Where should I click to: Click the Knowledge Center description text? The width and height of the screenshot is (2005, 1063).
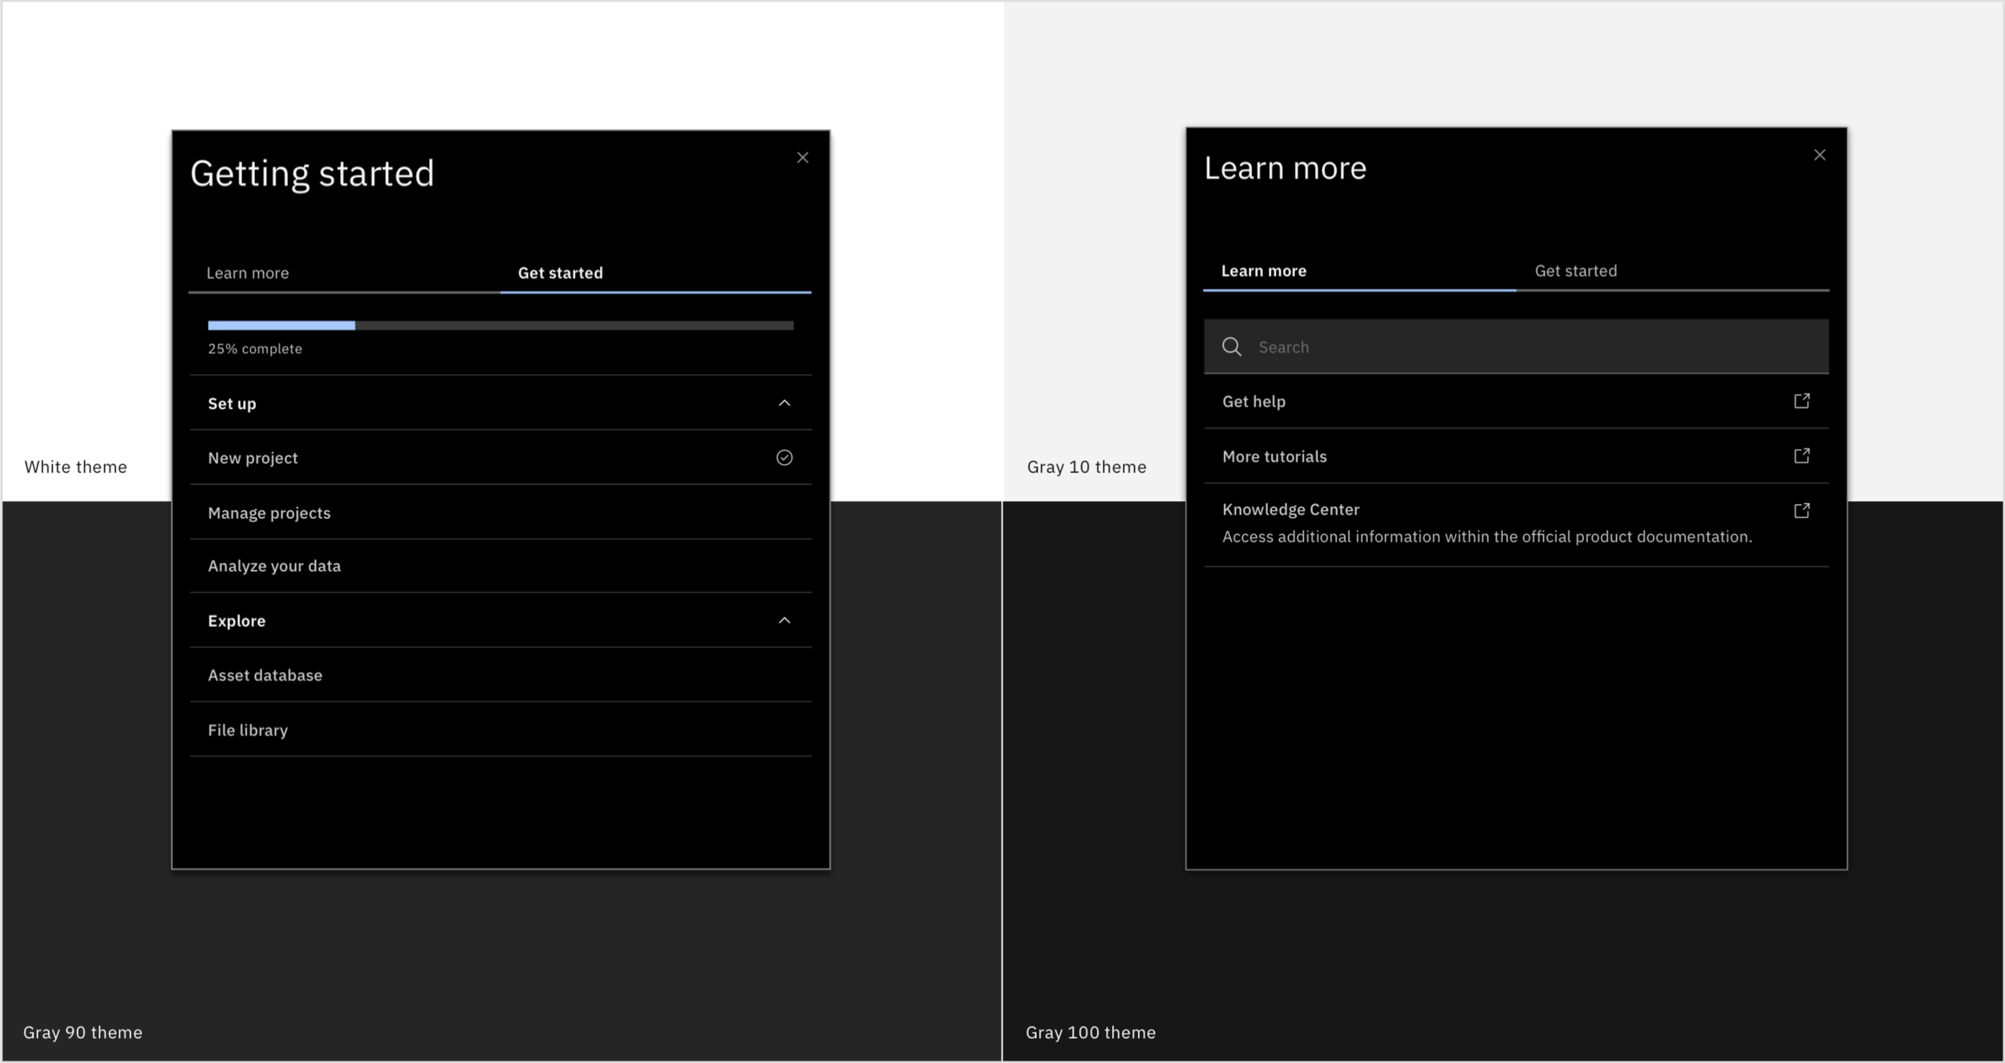coord(1486,536)
